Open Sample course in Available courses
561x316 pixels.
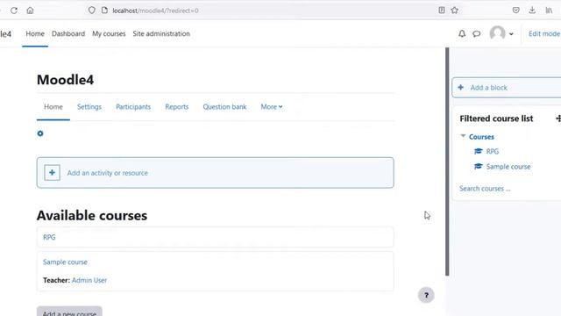click(65, 262)
